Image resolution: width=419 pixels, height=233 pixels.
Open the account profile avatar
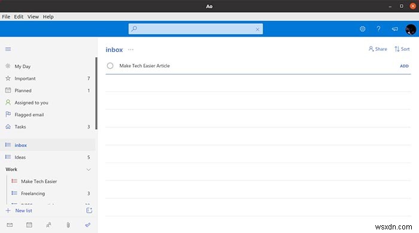[411, 29]
